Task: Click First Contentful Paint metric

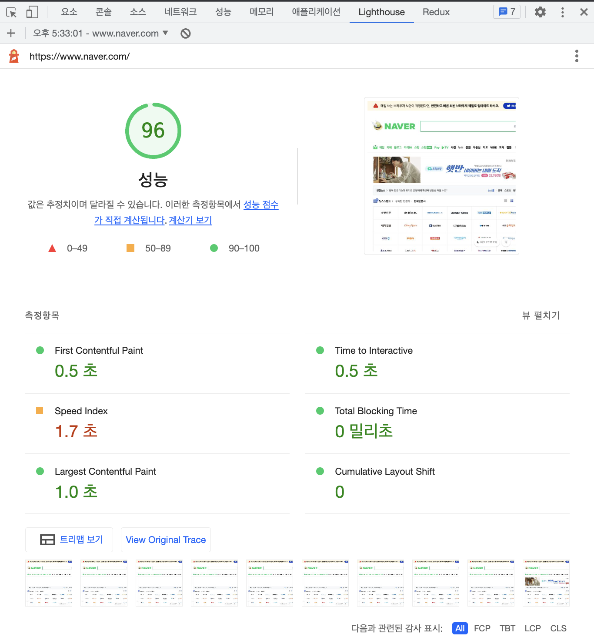Action: (x=157, y=363)
